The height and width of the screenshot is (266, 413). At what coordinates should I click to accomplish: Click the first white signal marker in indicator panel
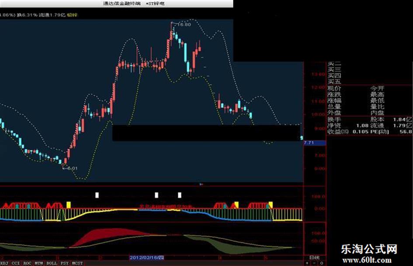click(x=97, y=195)
